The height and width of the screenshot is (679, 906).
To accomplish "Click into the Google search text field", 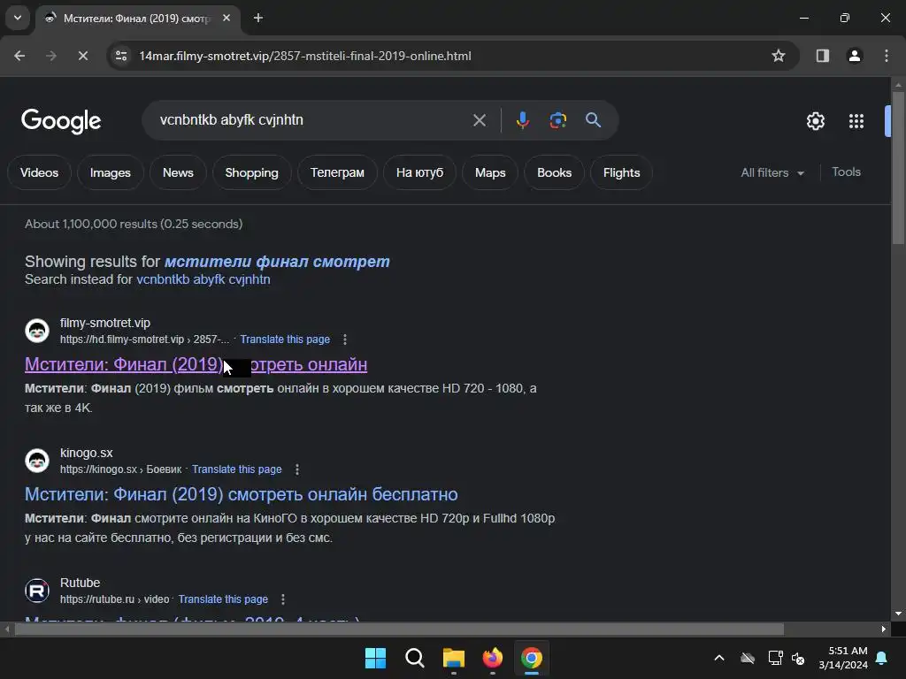I will point(312,120).
